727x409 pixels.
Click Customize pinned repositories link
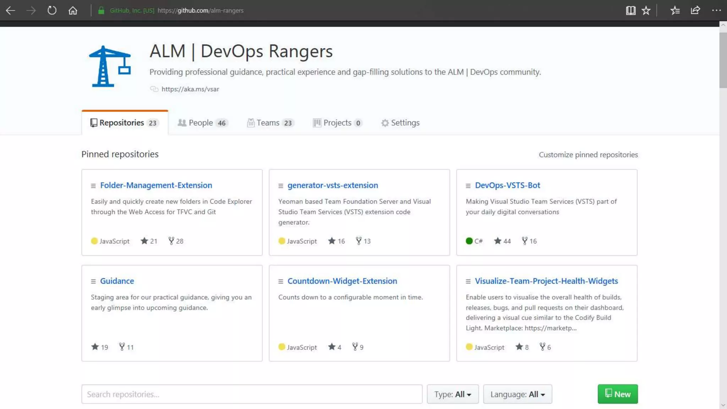[x=588, y=154]
